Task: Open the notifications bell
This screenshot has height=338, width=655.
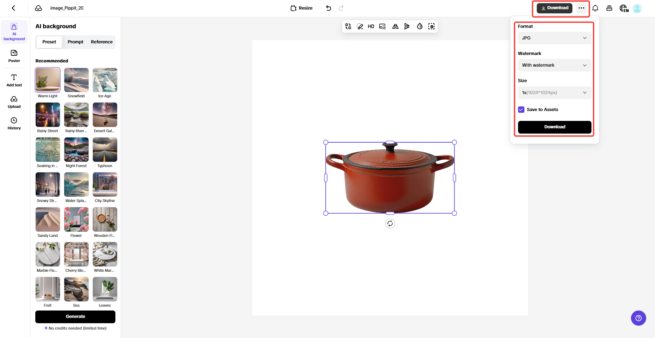Action: pyautogui.click(x=595, y=8)
